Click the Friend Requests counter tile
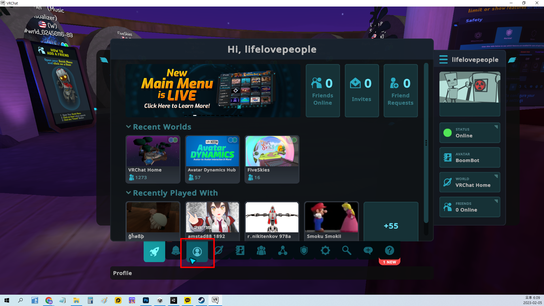Viewport: 544px width, 306px height. pyautogui.click(x=400, y=91)
